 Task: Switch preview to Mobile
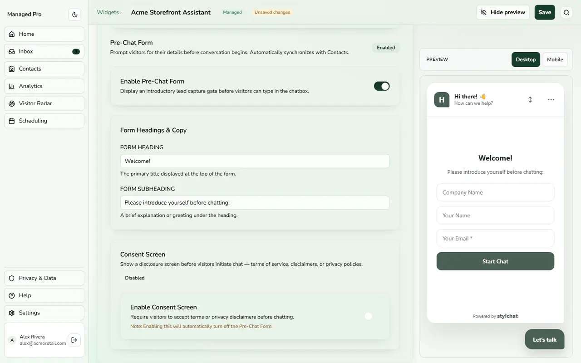555,59
